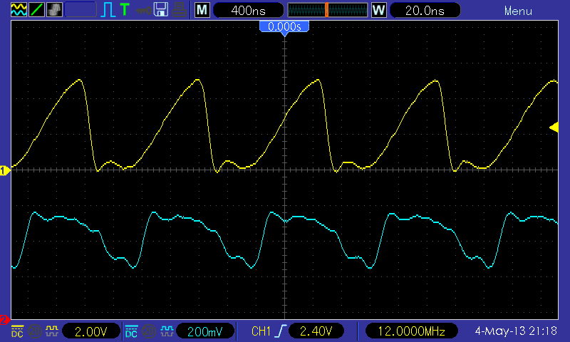
Task: Click the cyan pulse trigger icon
Action: pyautogui.click(x=108, y=10)
